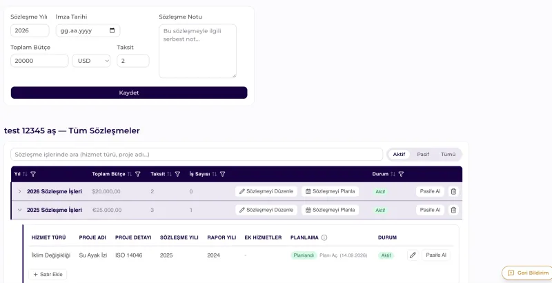Sort table by Yıl column
The image size is (552, 283).
click(25, 174)
